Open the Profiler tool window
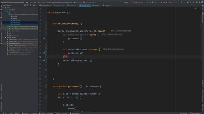204x114 pixels. (x=64, y=113)
